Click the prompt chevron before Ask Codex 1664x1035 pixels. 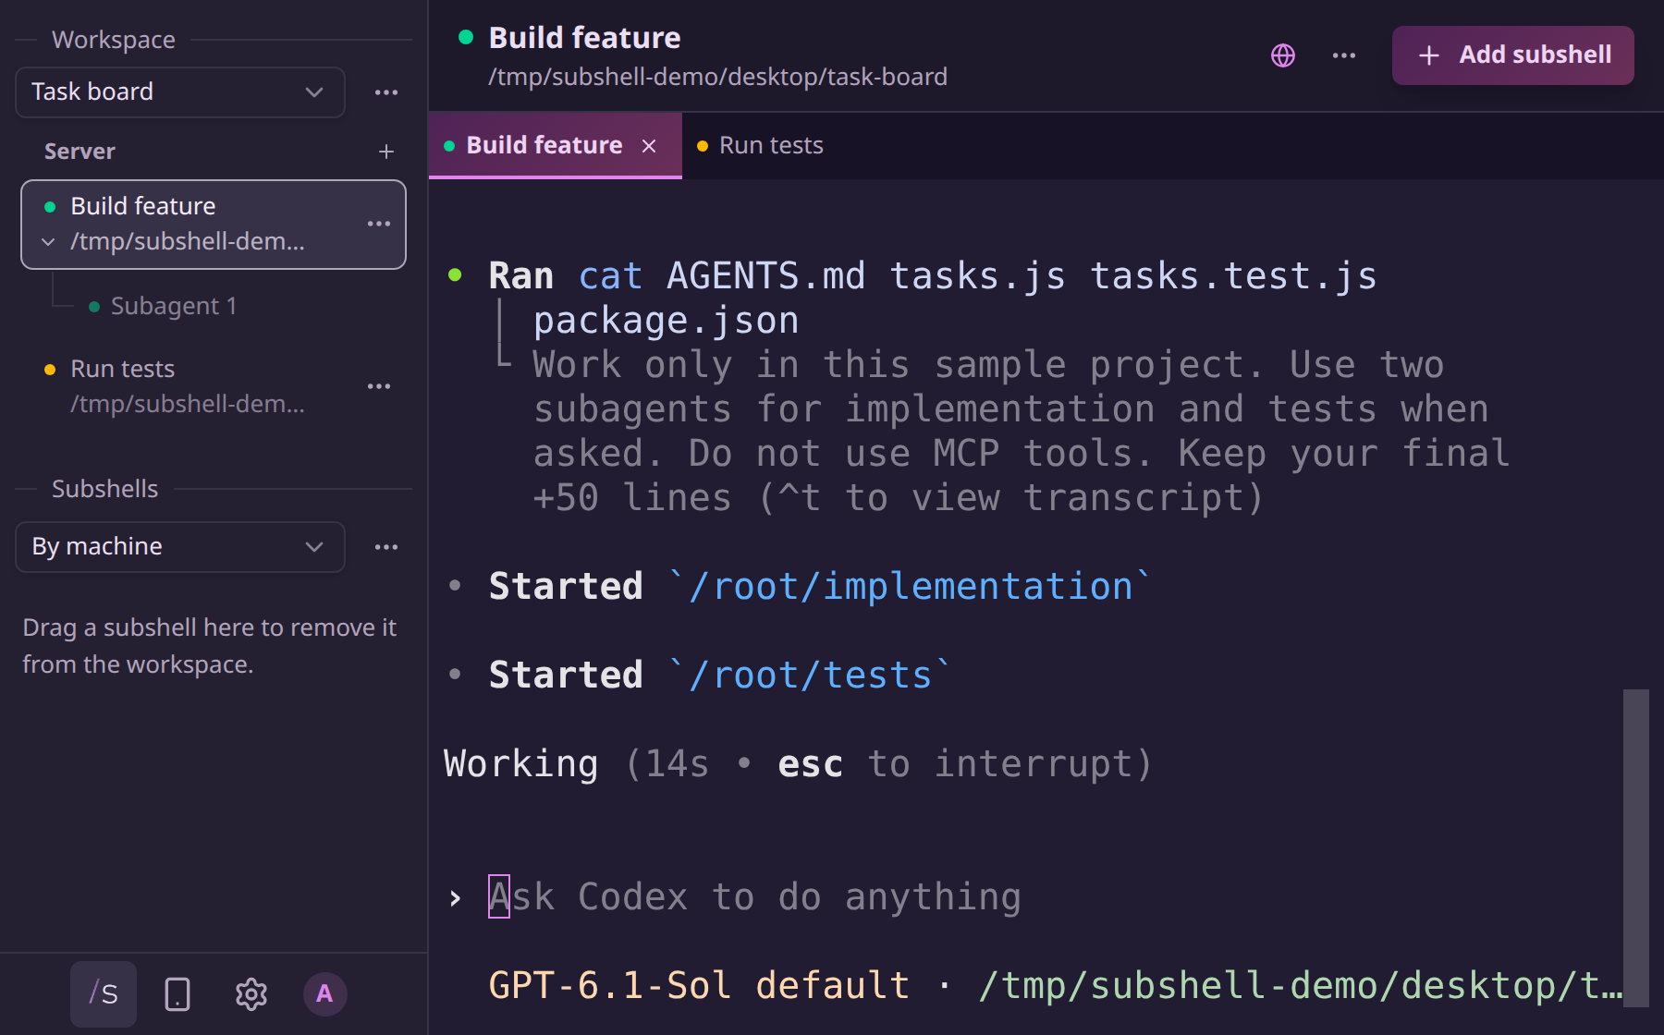455,898
